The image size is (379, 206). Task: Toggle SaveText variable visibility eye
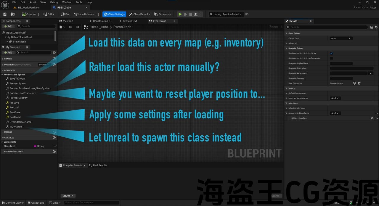coord(55,146)
